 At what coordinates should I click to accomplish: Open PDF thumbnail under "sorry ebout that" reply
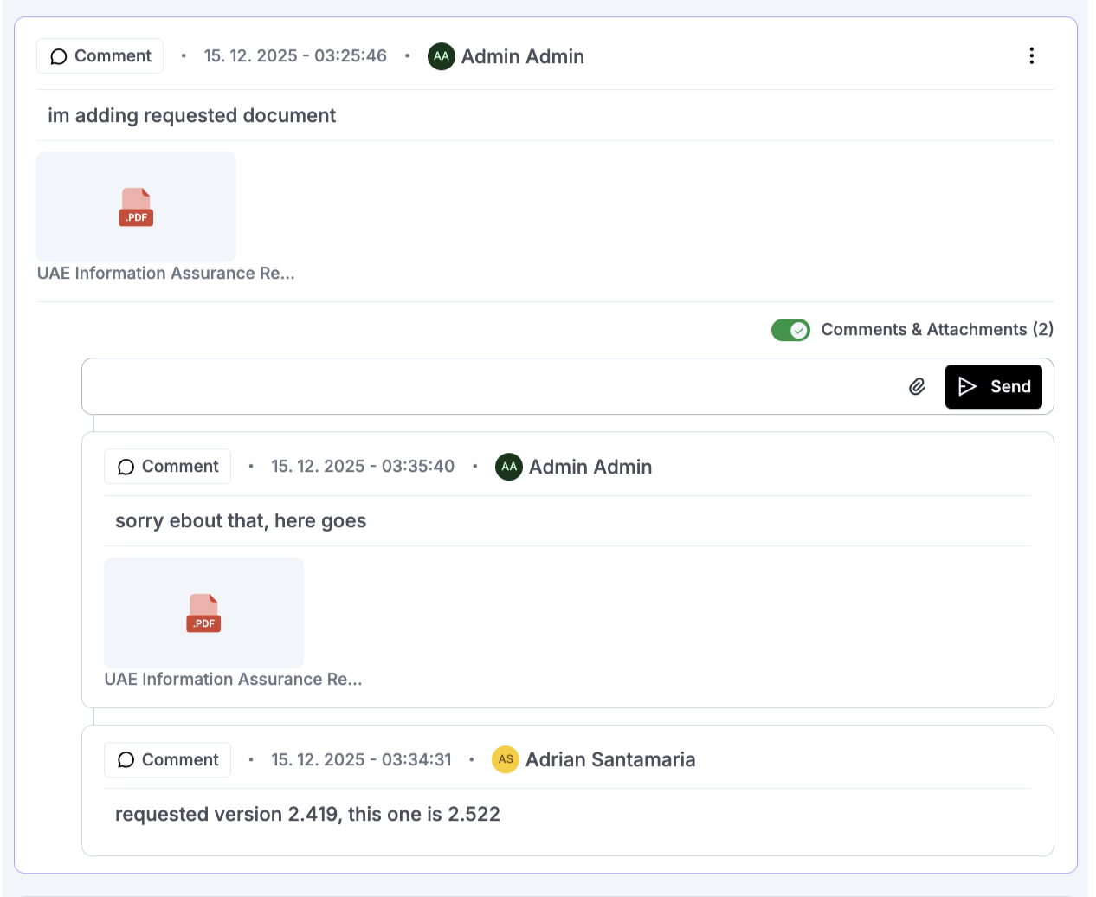point(203,613)
